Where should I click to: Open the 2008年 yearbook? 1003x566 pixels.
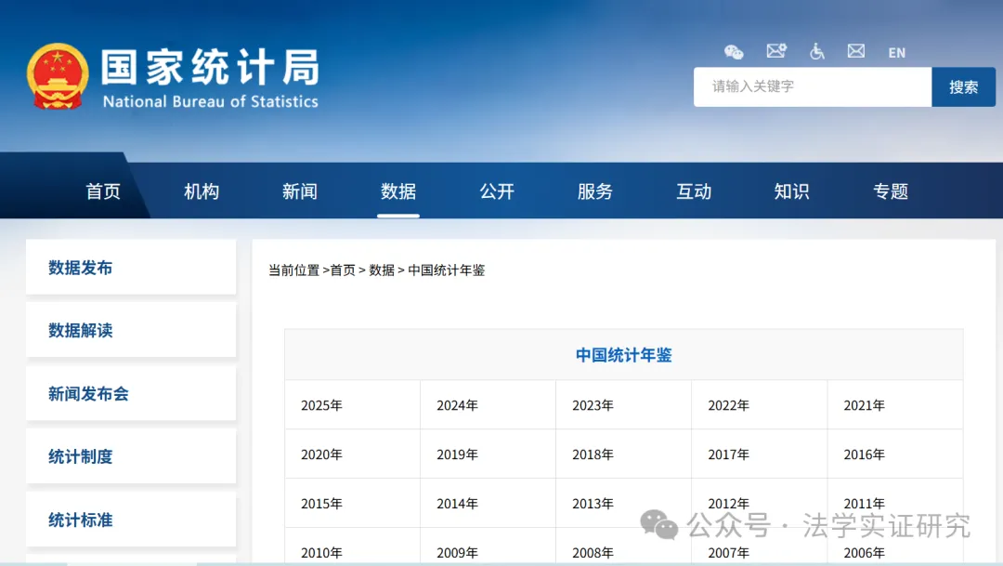593,553
